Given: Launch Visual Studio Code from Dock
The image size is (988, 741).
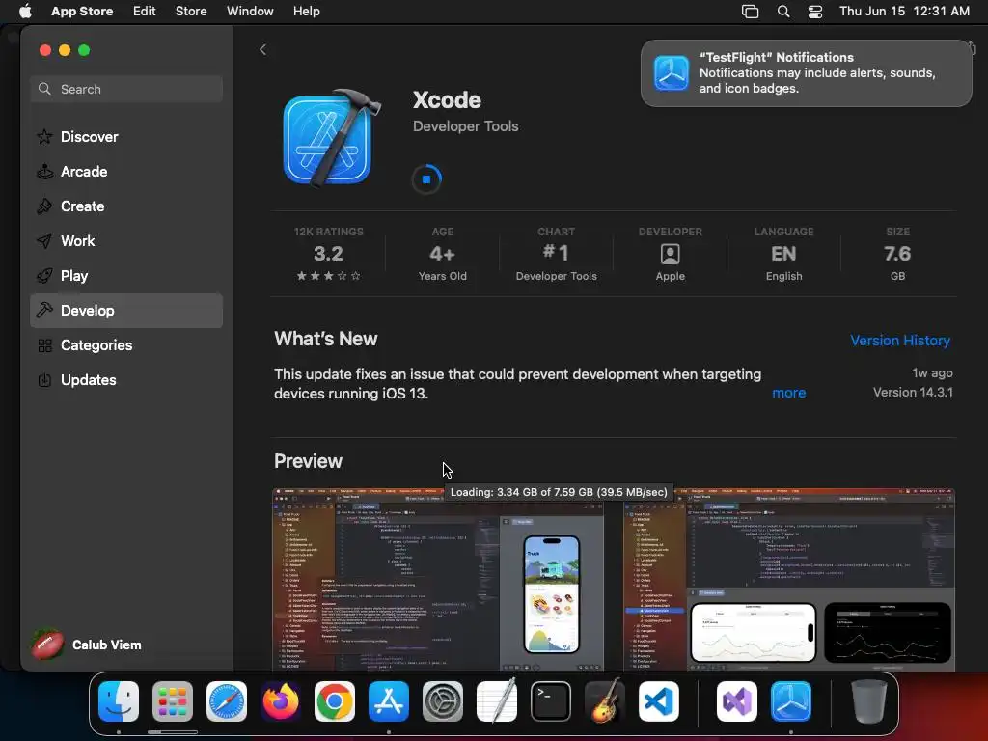Looking at the screenshot, I should [x=659, y=701].
